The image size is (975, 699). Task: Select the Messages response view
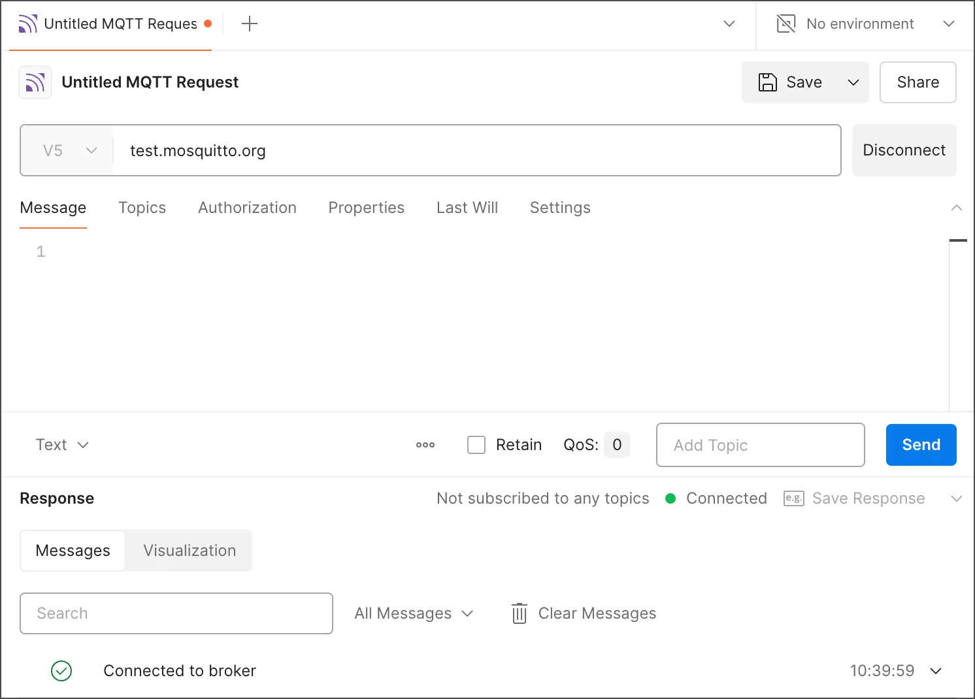73,551
